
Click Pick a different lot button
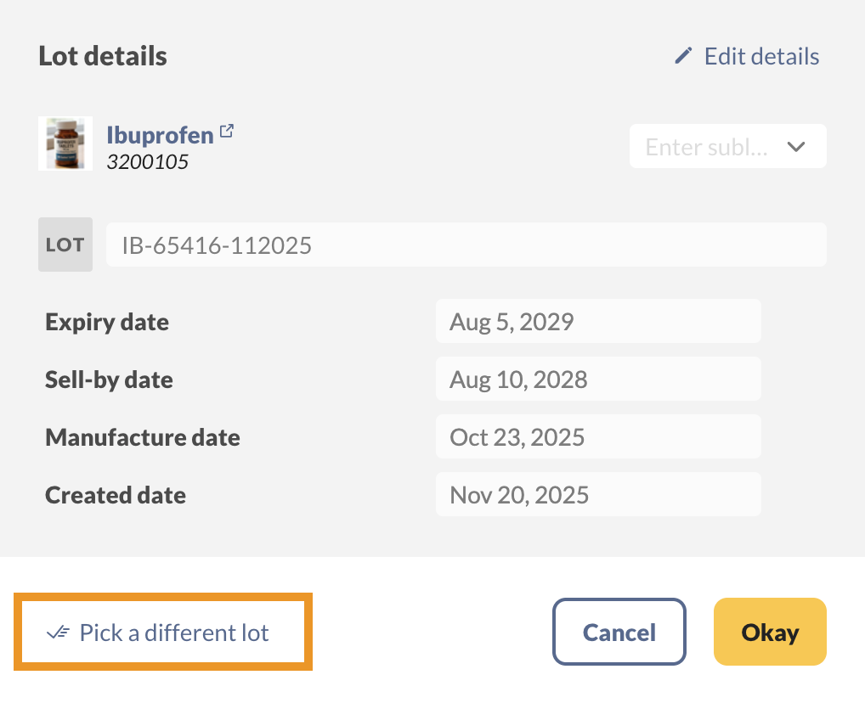pyautogui.click(x=163, y=632)
